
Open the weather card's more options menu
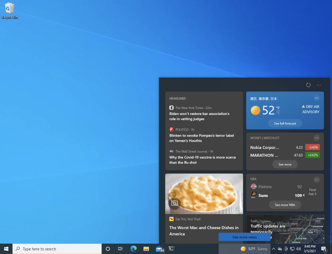(317, 98)
